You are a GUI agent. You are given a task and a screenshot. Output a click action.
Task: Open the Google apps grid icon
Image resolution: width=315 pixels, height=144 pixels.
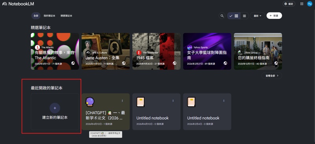(x=302, y=4)
